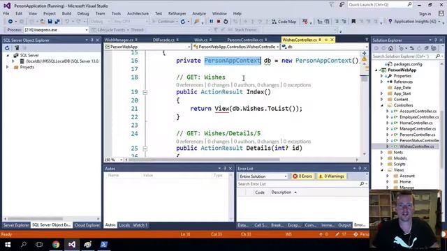Click Error List search magnifier icon
Screen dimensions: 447x251
coord(362,184)
